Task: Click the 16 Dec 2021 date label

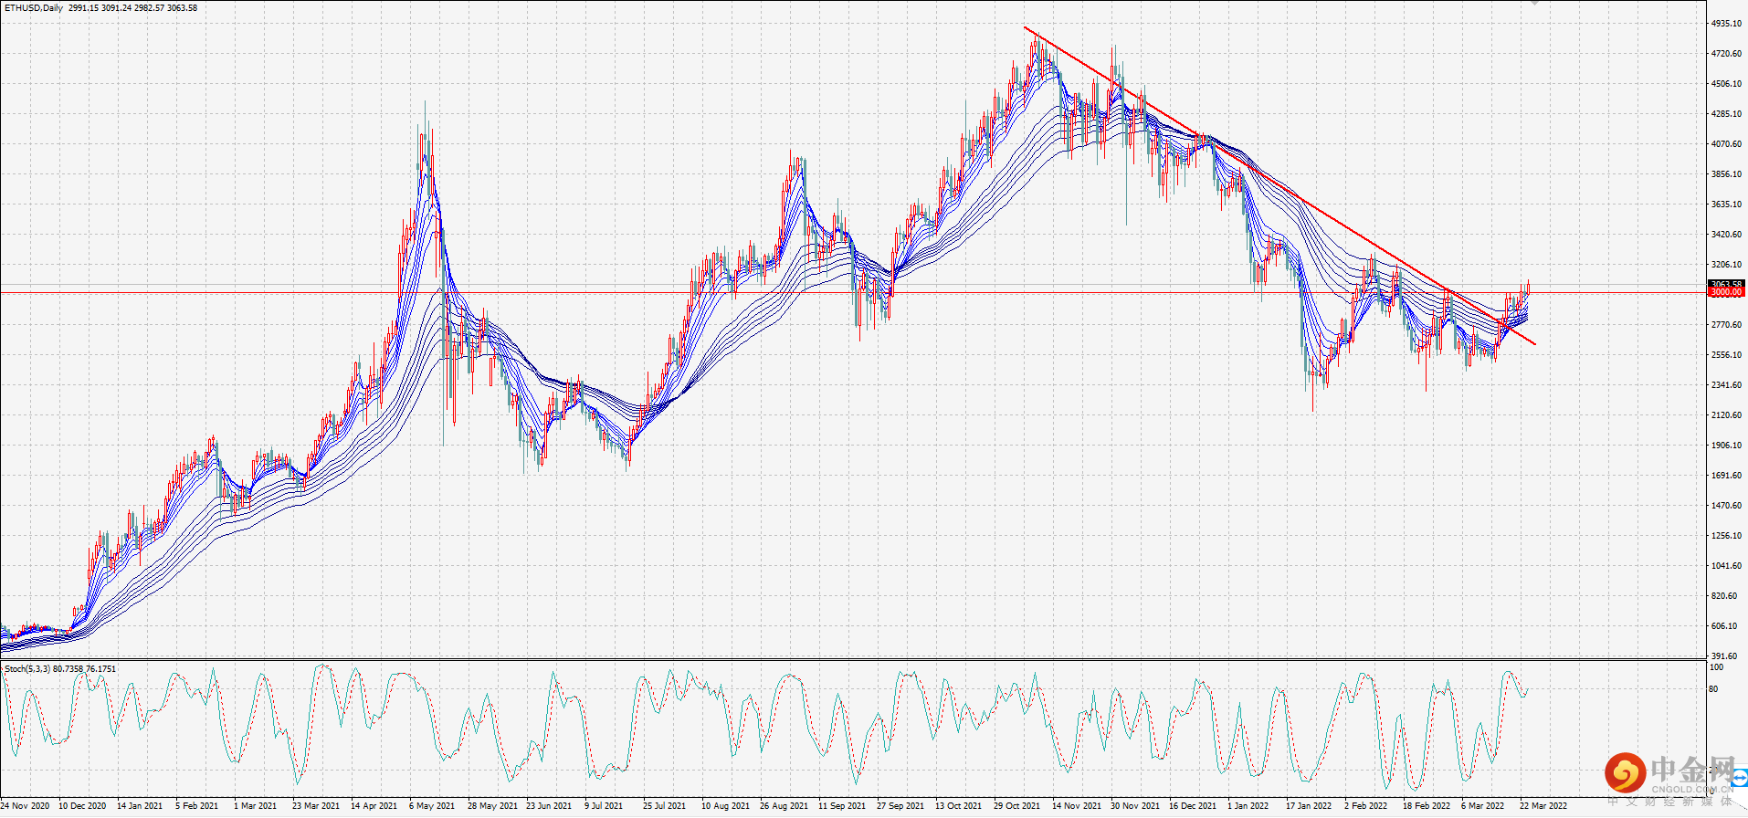Action: coord(1193,806)
